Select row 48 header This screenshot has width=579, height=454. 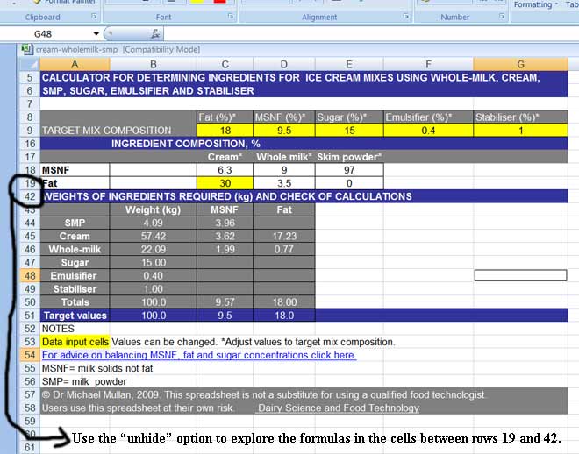pos(30,275)
